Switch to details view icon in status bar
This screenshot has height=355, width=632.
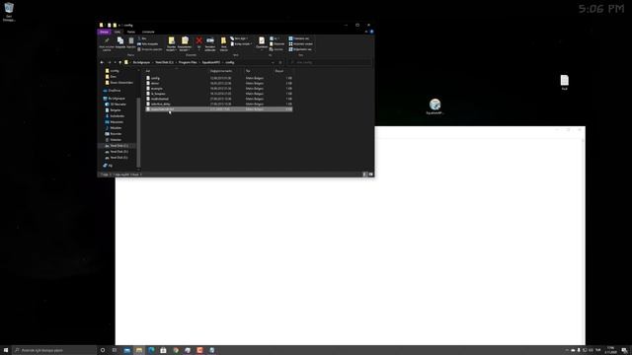(364, 175)
